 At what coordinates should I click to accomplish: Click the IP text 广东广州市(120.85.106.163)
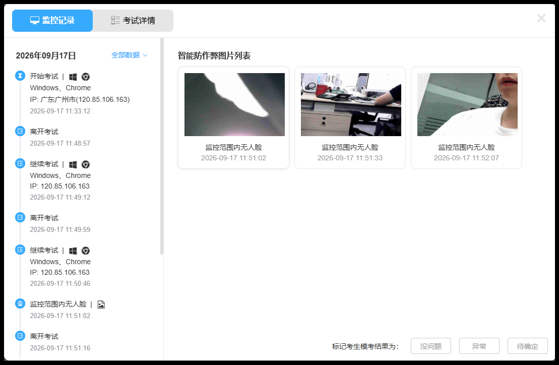85,99
